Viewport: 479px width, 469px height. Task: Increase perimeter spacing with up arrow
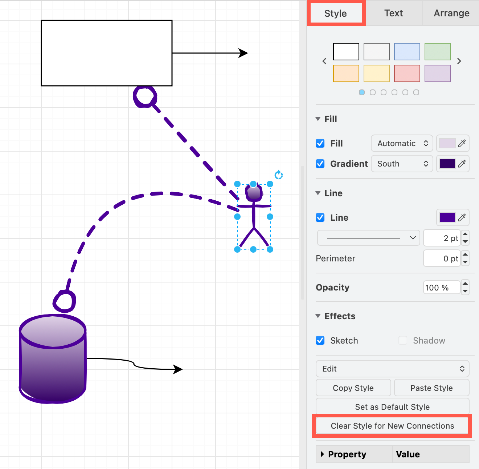pos(465,255)
